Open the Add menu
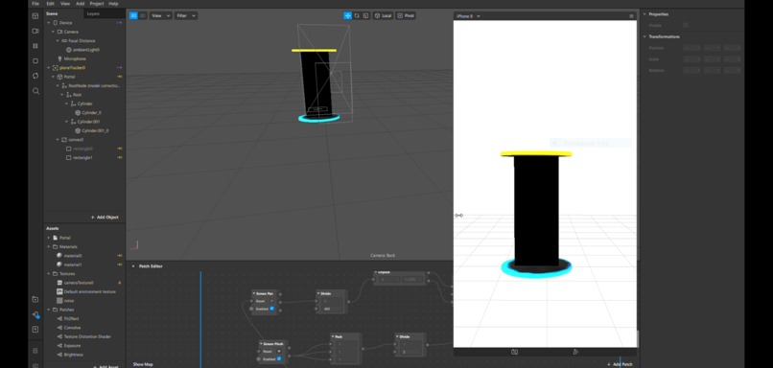This screenshot has width=773, height=368. (80, 4)
